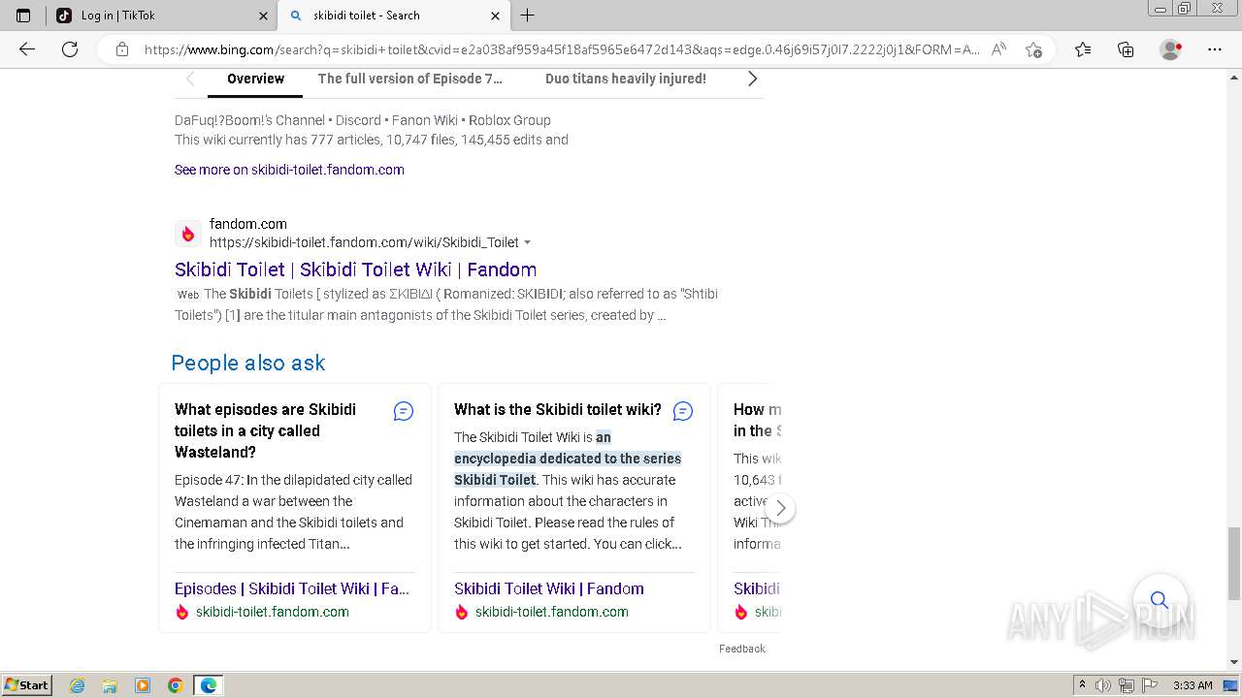Select Microsoft Edge taskbar button
The image size is (1242, 698).
click(209, 685)
